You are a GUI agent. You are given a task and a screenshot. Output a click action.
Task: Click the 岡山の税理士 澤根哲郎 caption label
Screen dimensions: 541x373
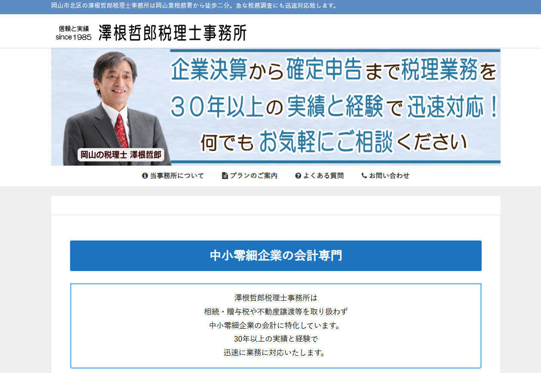pos(120,155)
